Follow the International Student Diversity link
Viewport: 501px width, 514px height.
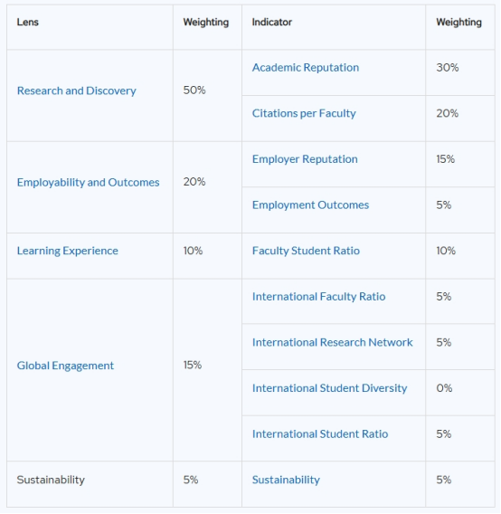[x=329, y=388]
